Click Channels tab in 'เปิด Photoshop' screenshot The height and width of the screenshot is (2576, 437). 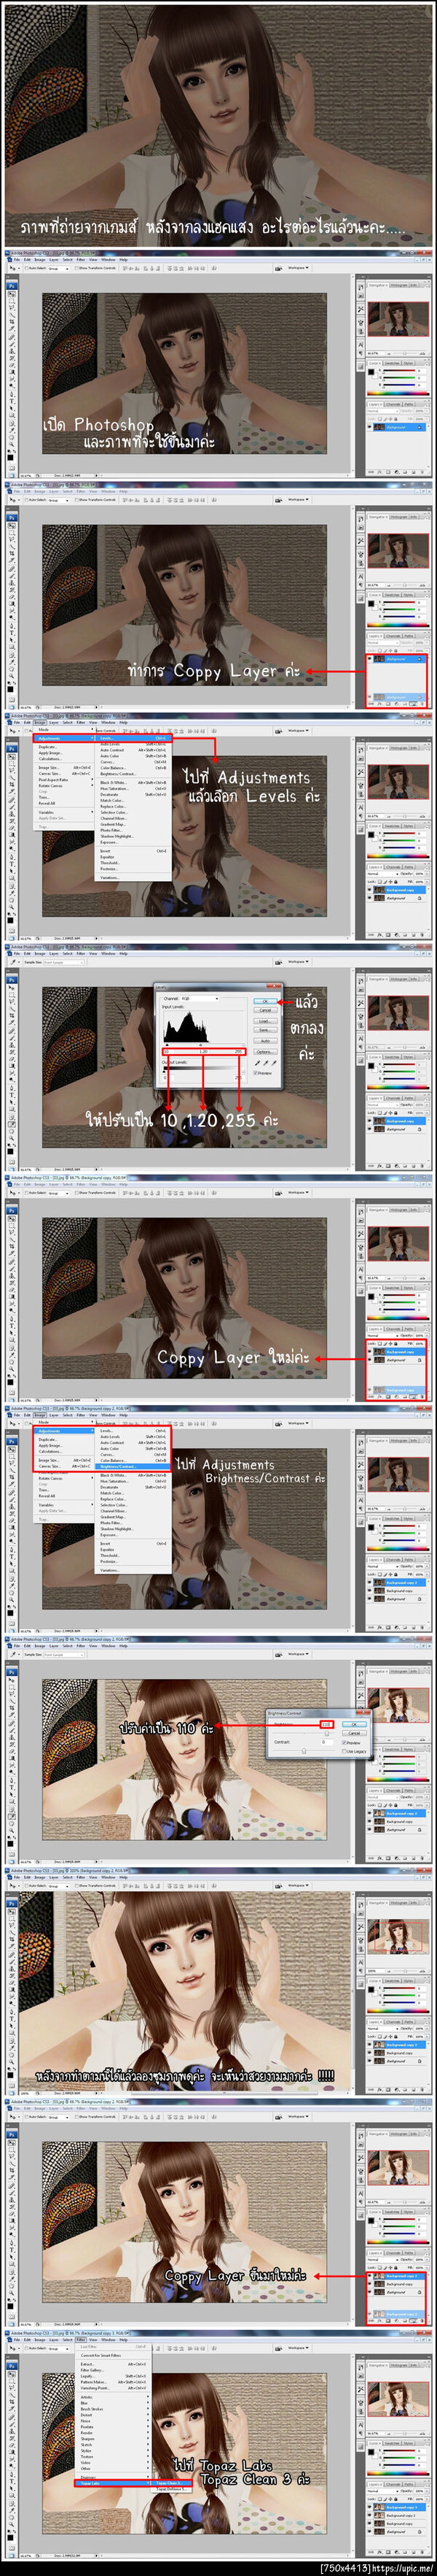click(x=393, y=404)
